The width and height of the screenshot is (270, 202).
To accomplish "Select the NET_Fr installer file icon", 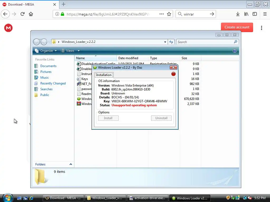I will click(x=79, y=84).
